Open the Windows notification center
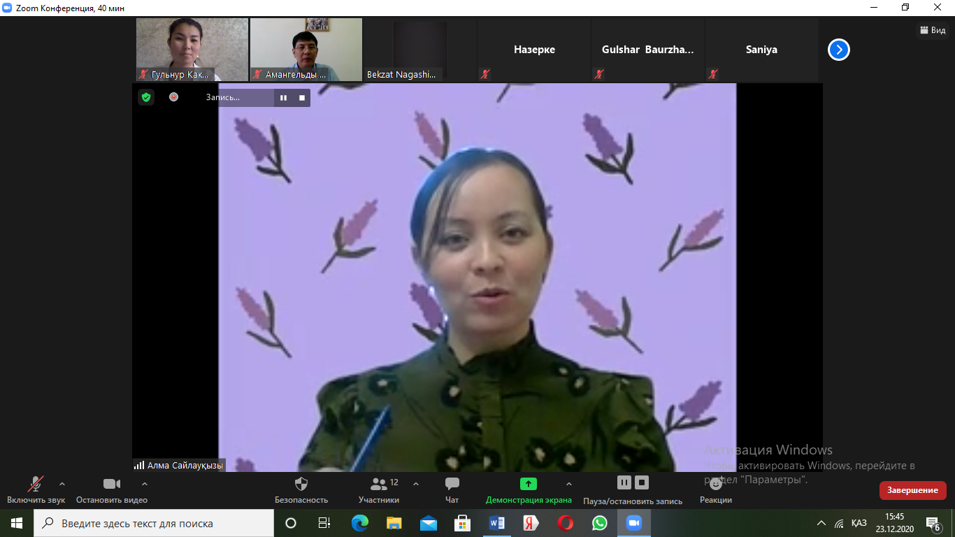 933,523
